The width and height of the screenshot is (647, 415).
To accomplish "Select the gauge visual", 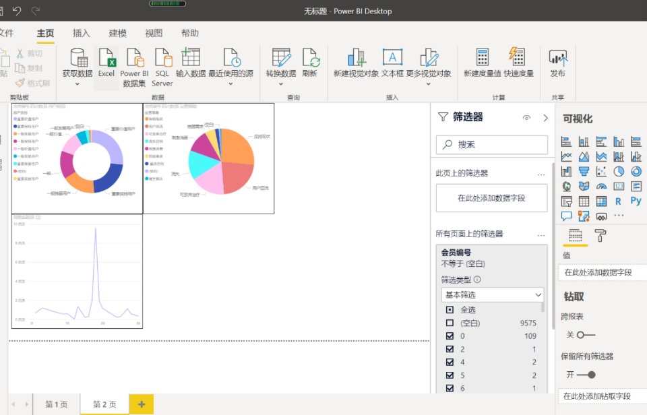I will click(x=601, y=186).
